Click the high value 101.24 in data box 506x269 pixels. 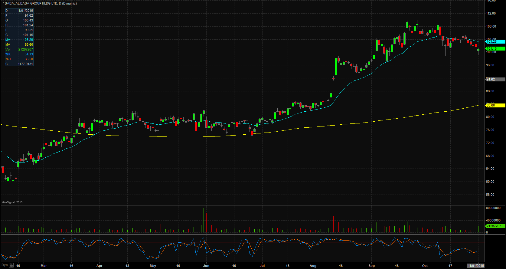click(x=28, y=25)
